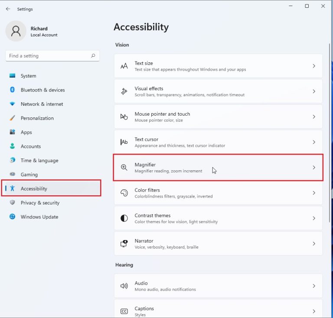
Task: Click the Apps icon in sidebar
Action: [x=12, y=132]
